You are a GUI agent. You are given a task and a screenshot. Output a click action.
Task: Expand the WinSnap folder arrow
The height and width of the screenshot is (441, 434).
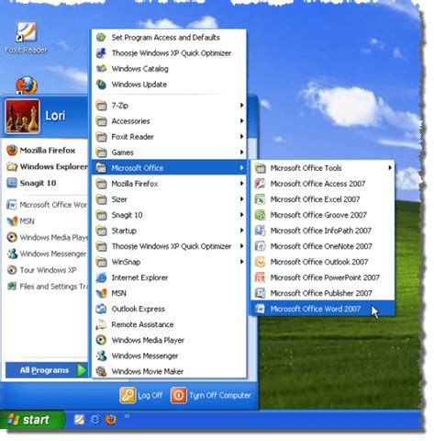(241, 262)
